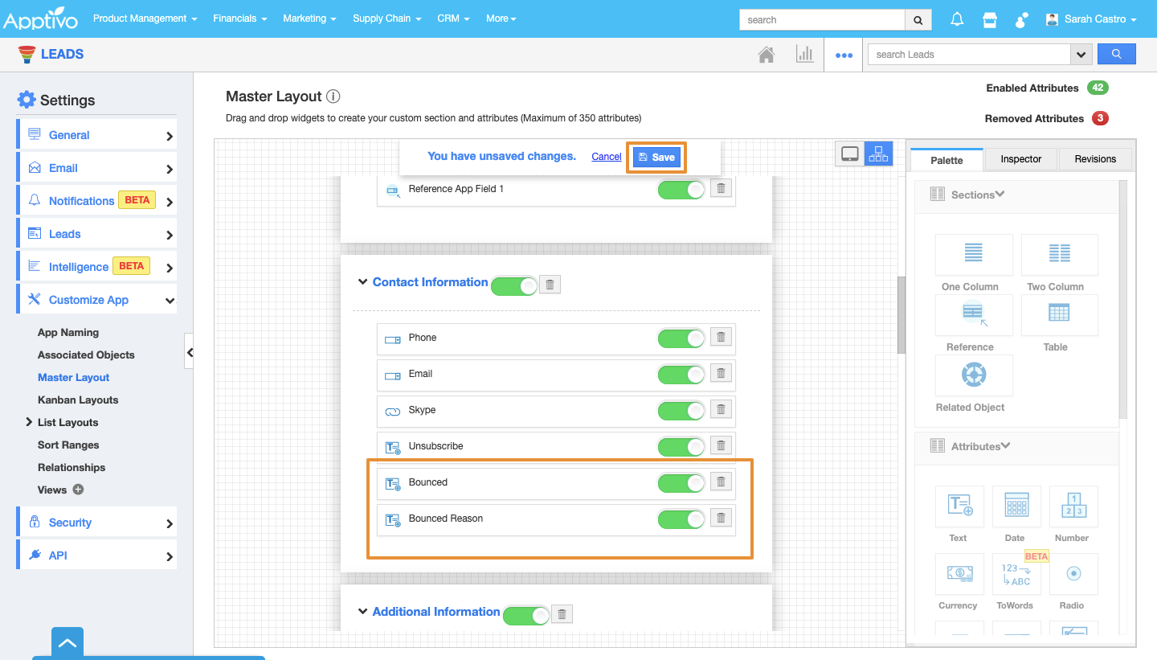Screen dimensions: 1157x660
Task: Open the search Leads dropdown arrow
Action: 1081,55
